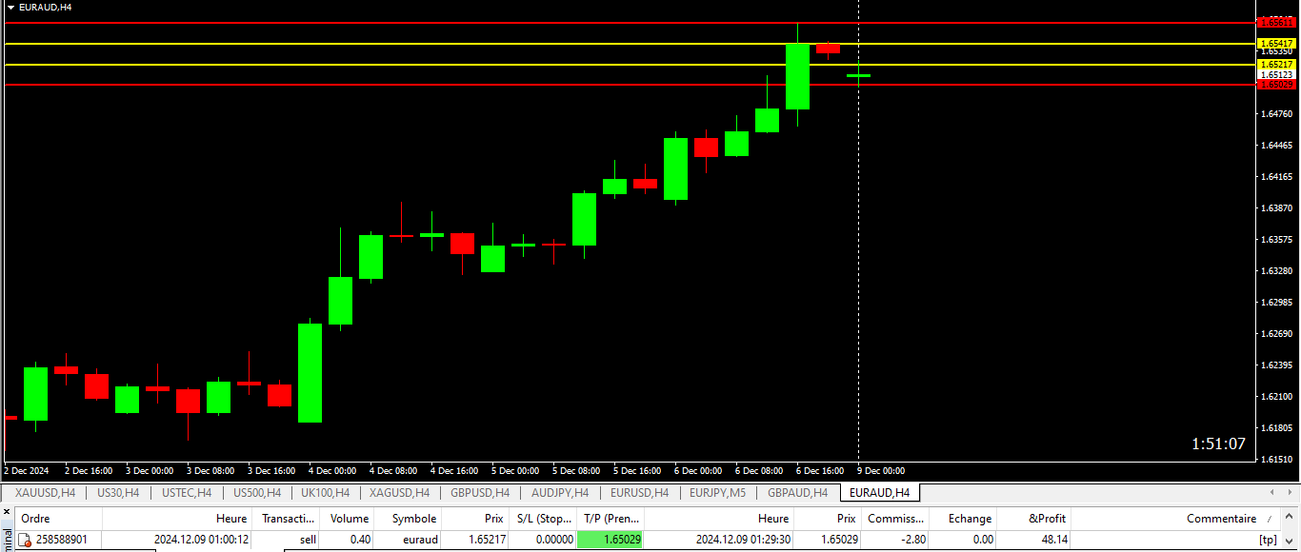Click the stop loss value 0.00000
This screenshot has height=552, width=1301.
click(555, 540)
